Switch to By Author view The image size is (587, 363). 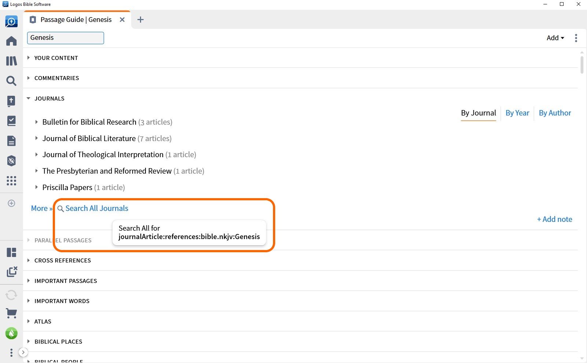coord(555,113)
